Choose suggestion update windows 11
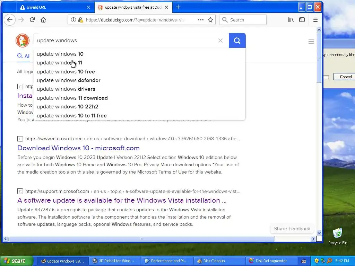355x266 pixels. [x=139, y=63]
